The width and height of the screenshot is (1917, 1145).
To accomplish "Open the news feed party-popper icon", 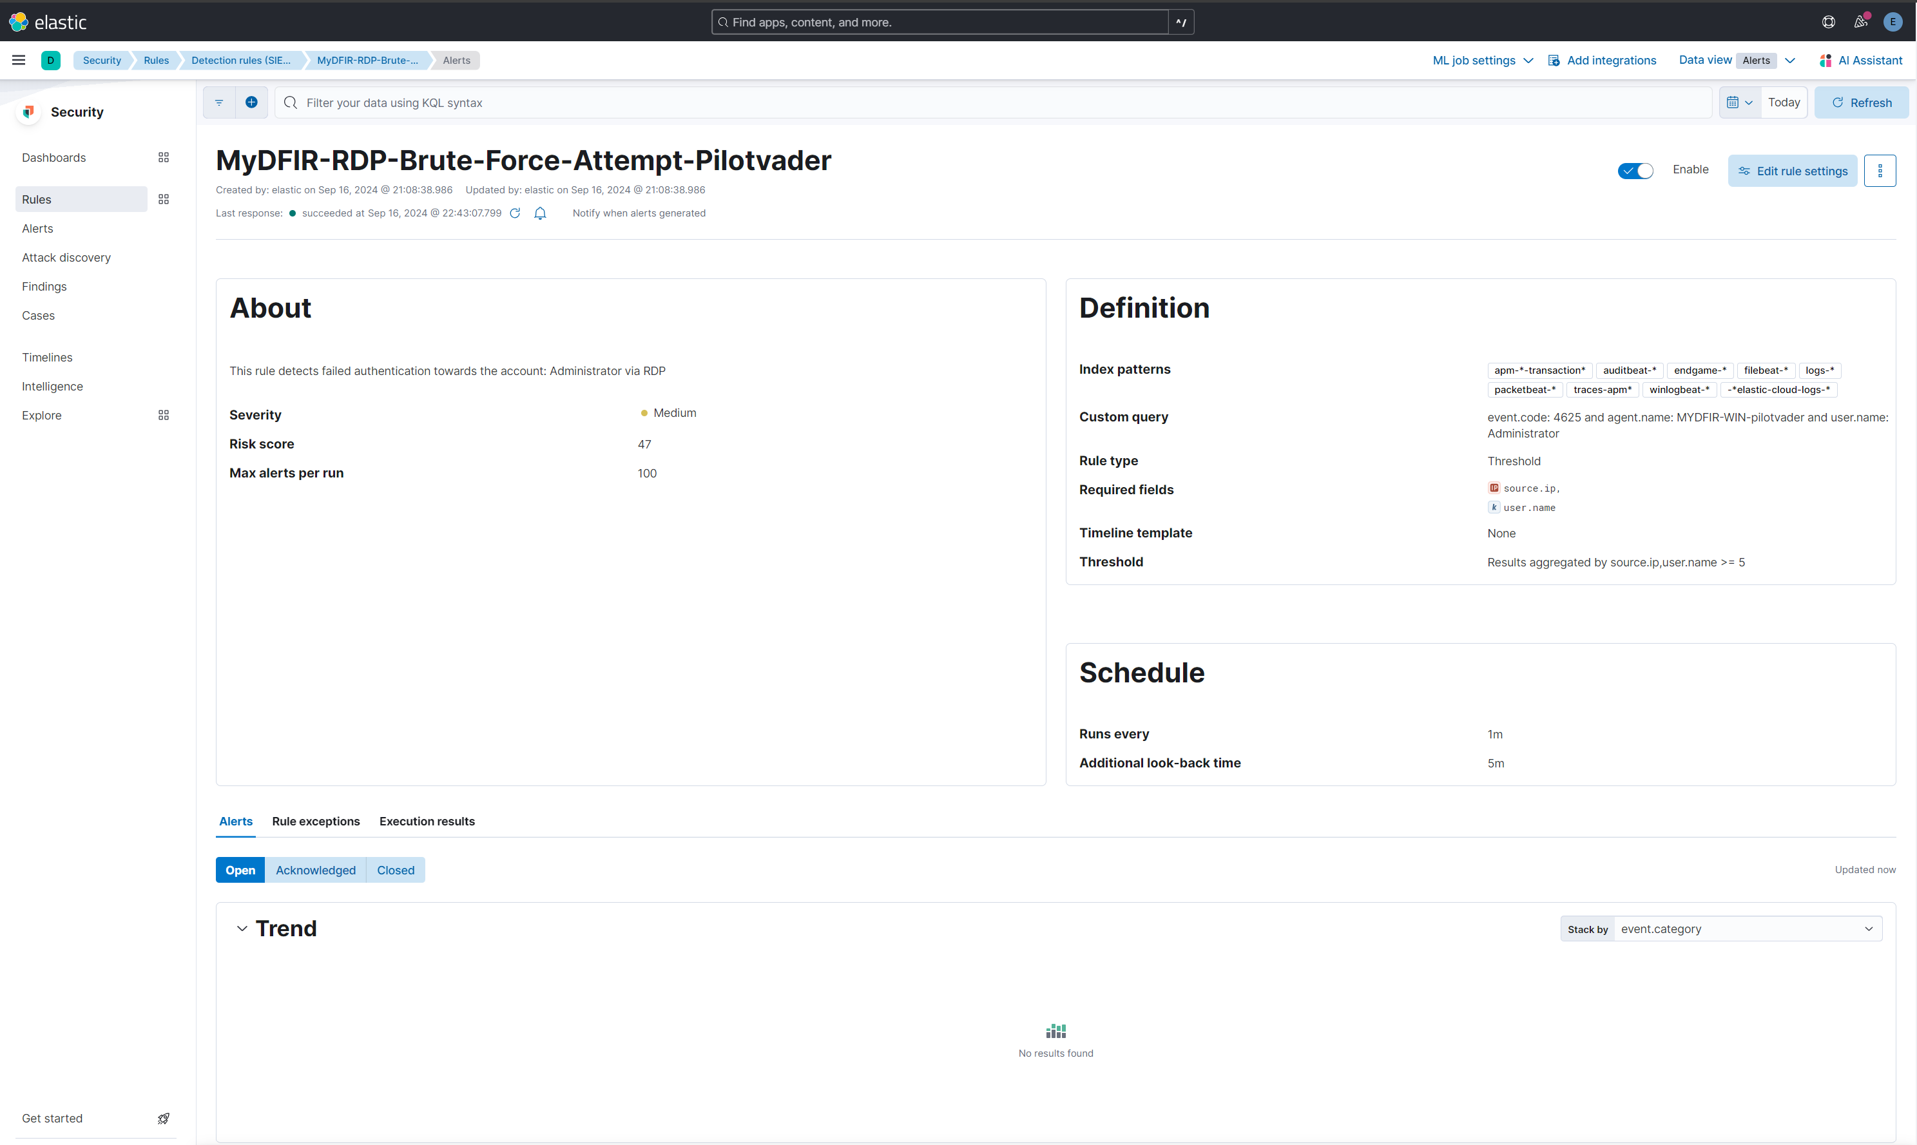I will pos(1860,22).
